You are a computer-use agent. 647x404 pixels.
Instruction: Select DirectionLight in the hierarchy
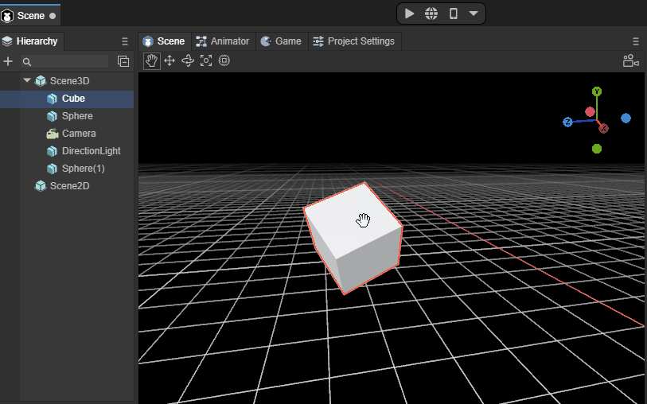pyautogui.click(x=91, y=151)
